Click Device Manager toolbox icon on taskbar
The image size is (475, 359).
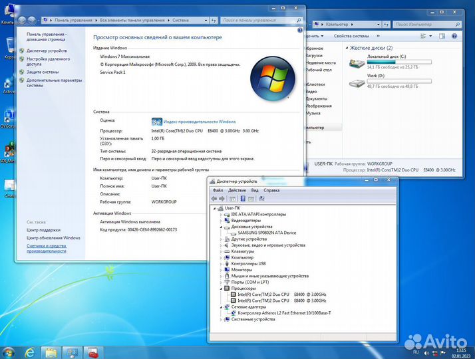coord(93,353)
